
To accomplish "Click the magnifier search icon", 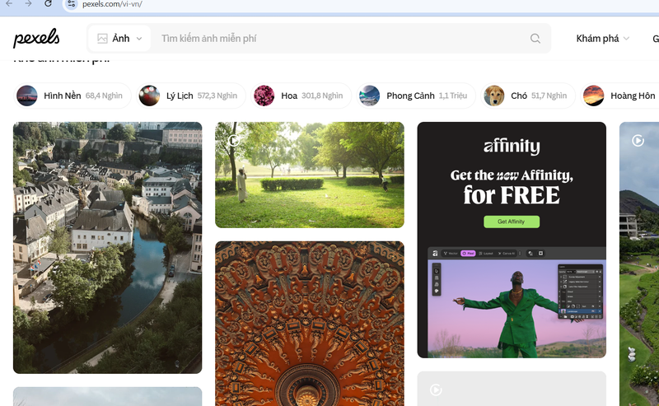I will (x=535, y=39).
